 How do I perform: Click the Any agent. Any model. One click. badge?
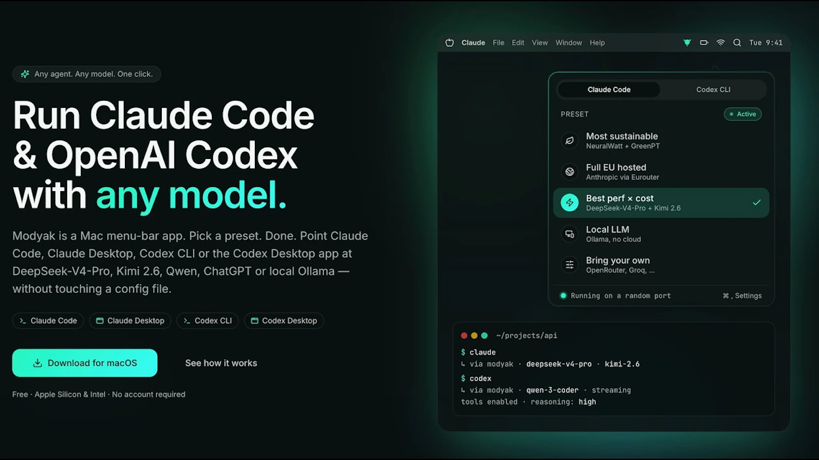[x=87, y=74]
